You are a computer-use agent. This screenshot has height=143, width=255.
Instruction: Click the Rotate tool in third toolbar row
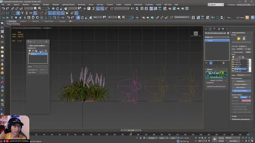point(82,17)
